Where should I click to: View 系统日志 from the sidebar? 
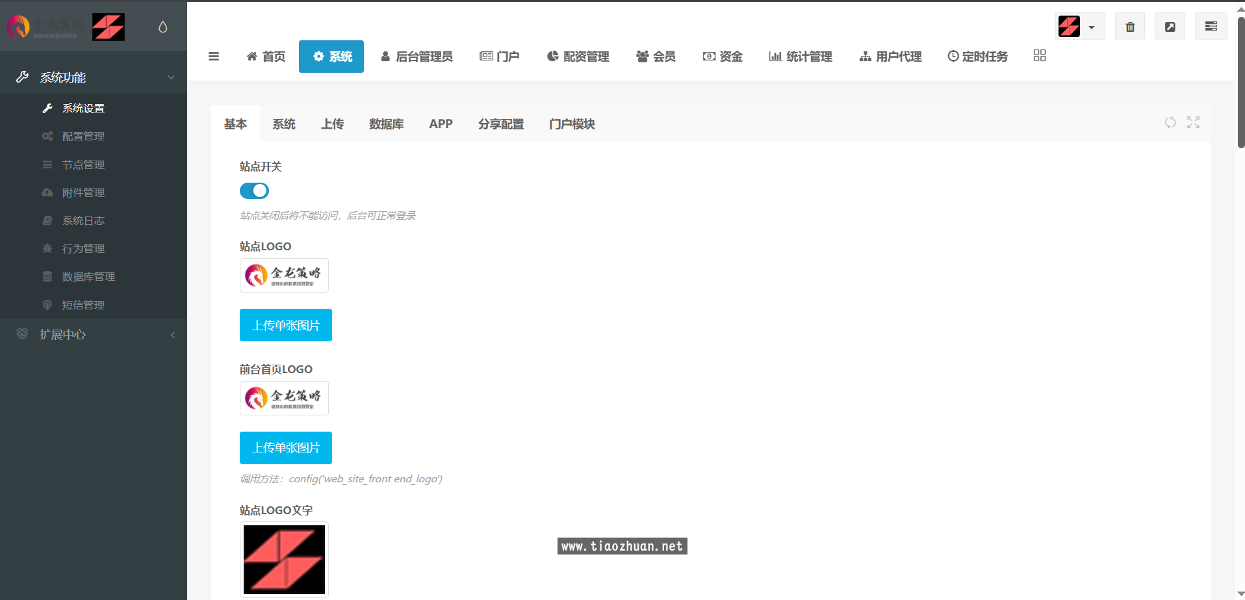click(x=83, y=220)
